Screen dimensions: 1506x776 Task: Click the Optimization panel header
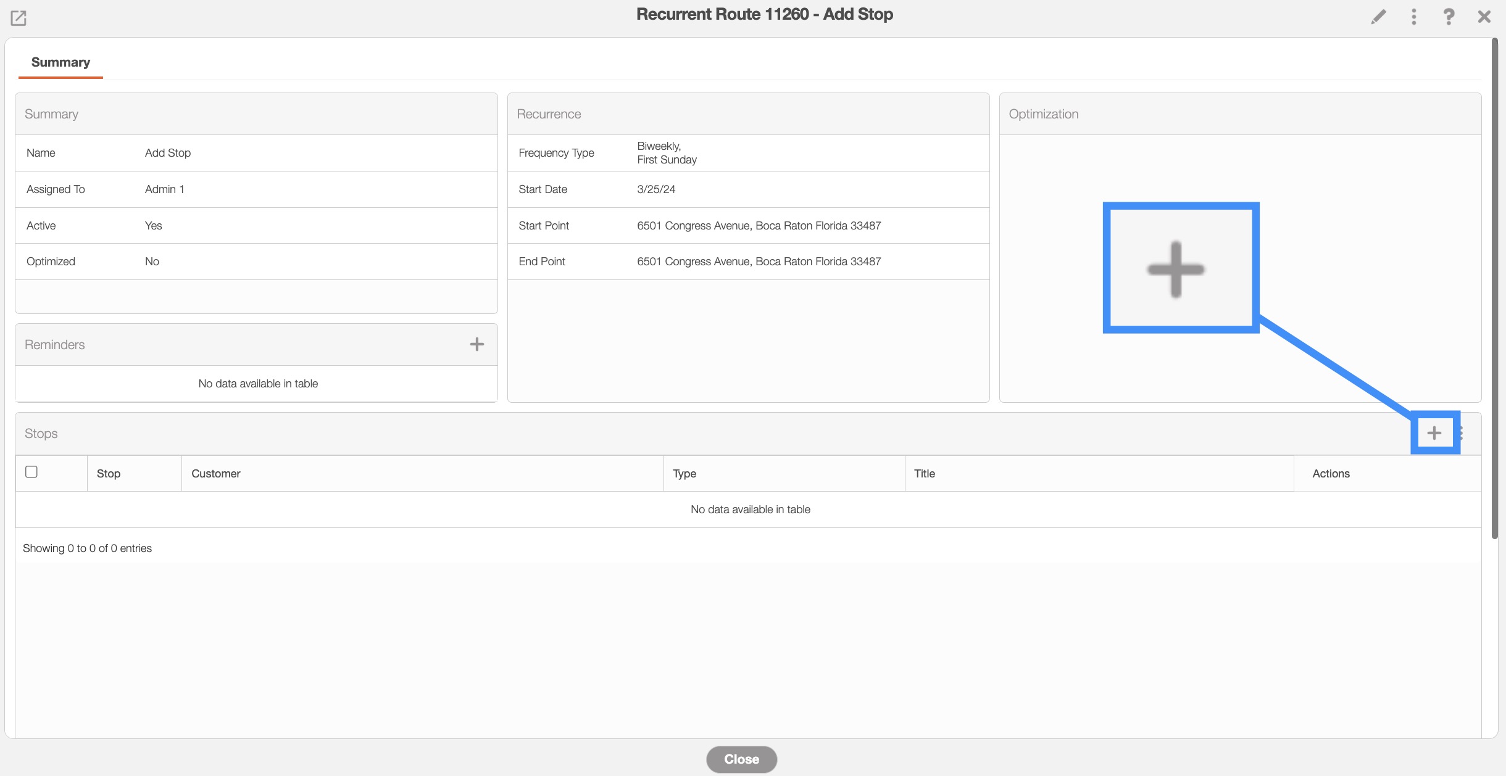point(1043,114)
